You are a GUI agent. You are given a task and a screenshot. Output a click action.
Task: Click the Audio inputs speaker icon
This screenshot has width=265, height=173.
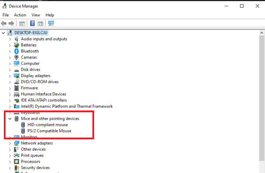coord(16,39)
